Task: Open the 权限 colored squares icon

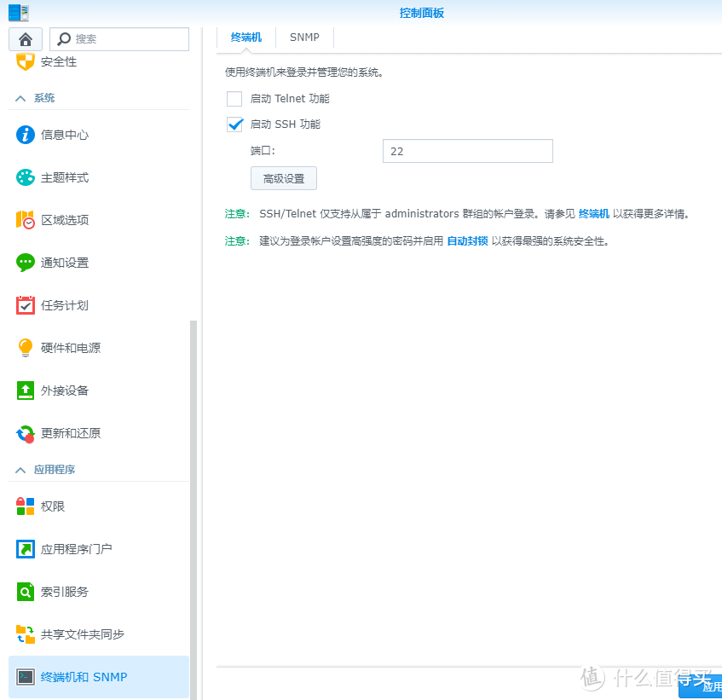Action: (26, 506)
